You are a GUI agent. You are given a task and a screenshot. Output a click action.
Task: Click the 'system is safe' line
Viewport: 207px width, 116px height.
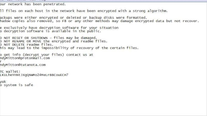(x=17, y=85)
